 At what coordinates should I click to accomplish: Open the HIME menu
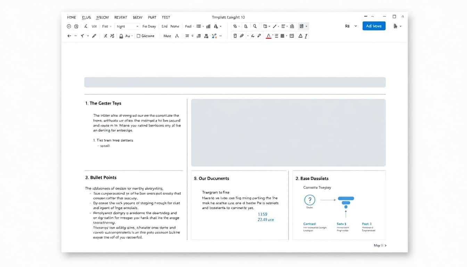[x=71, y=17]
